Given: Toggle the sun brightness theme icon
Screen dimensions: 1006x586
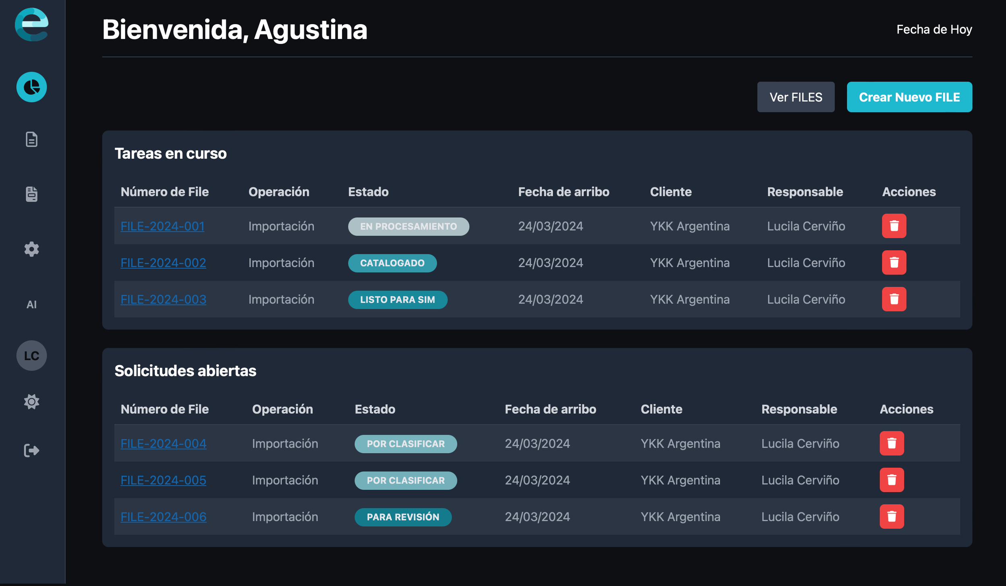Looking at the screenshot, I should click(31, 402).
